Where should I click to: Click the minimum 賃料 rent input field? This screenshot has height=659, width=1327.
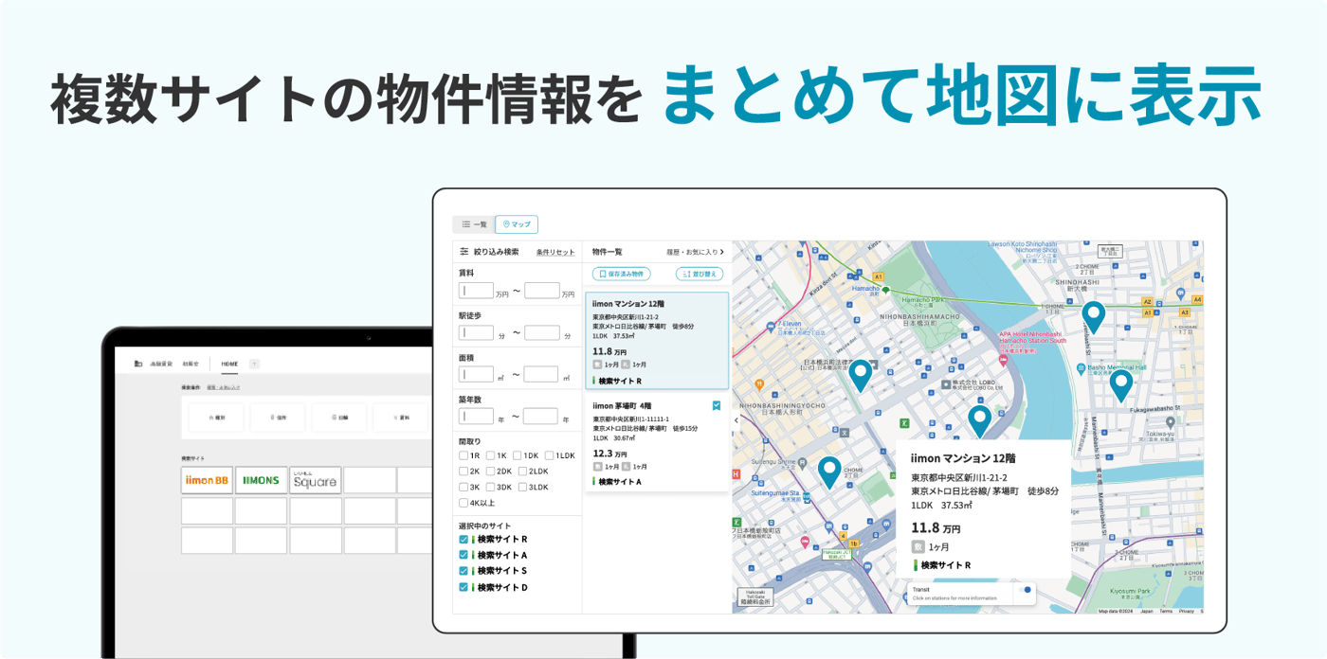(x=477, y=291)
